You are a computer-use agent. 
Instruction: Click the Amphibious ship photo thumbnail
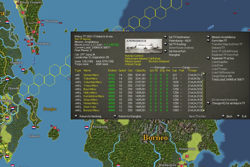coord(144,46)
